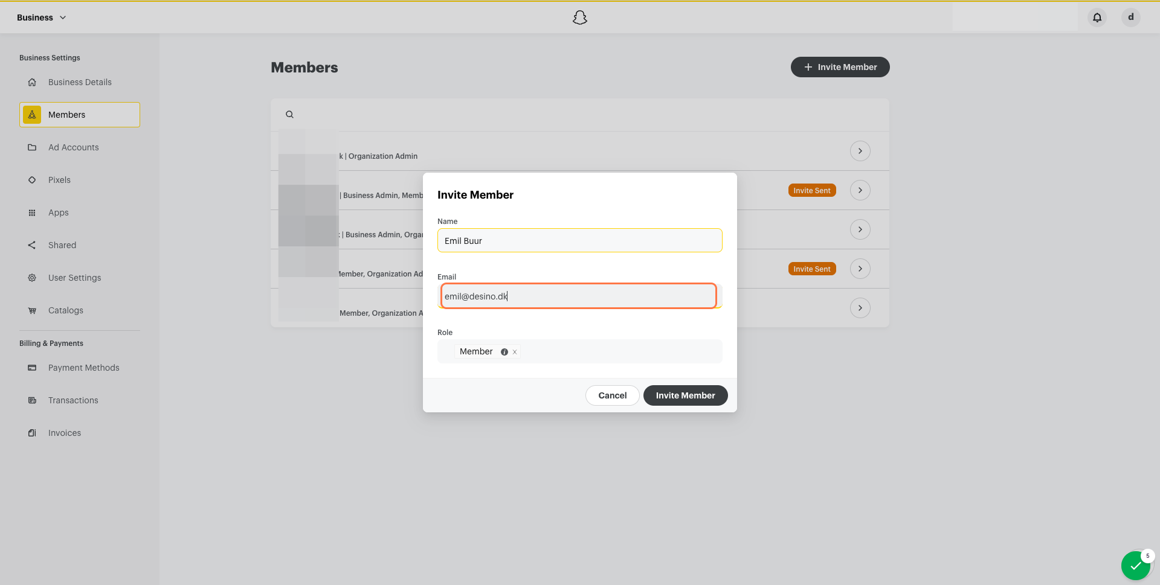This screenshot has width=1160, height=585.
Task: Click Cancel in the dialog
Action: 613,395
